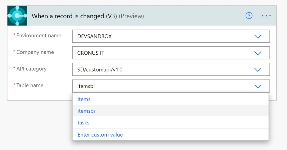The height and width of the screenshot is (150, 287).
Task: Expand the Environment name dropdown arrow
Action: coord(257,36)
